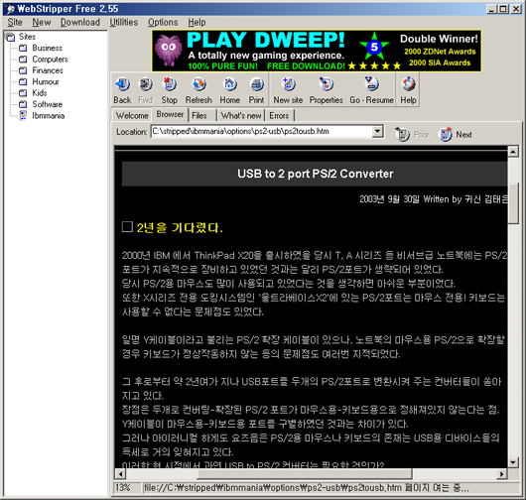Image resolution: width=526 pixels, height=500 pixels.
Task: Open the Options menu
Action: pyautogui.click(x=163, y=23)
